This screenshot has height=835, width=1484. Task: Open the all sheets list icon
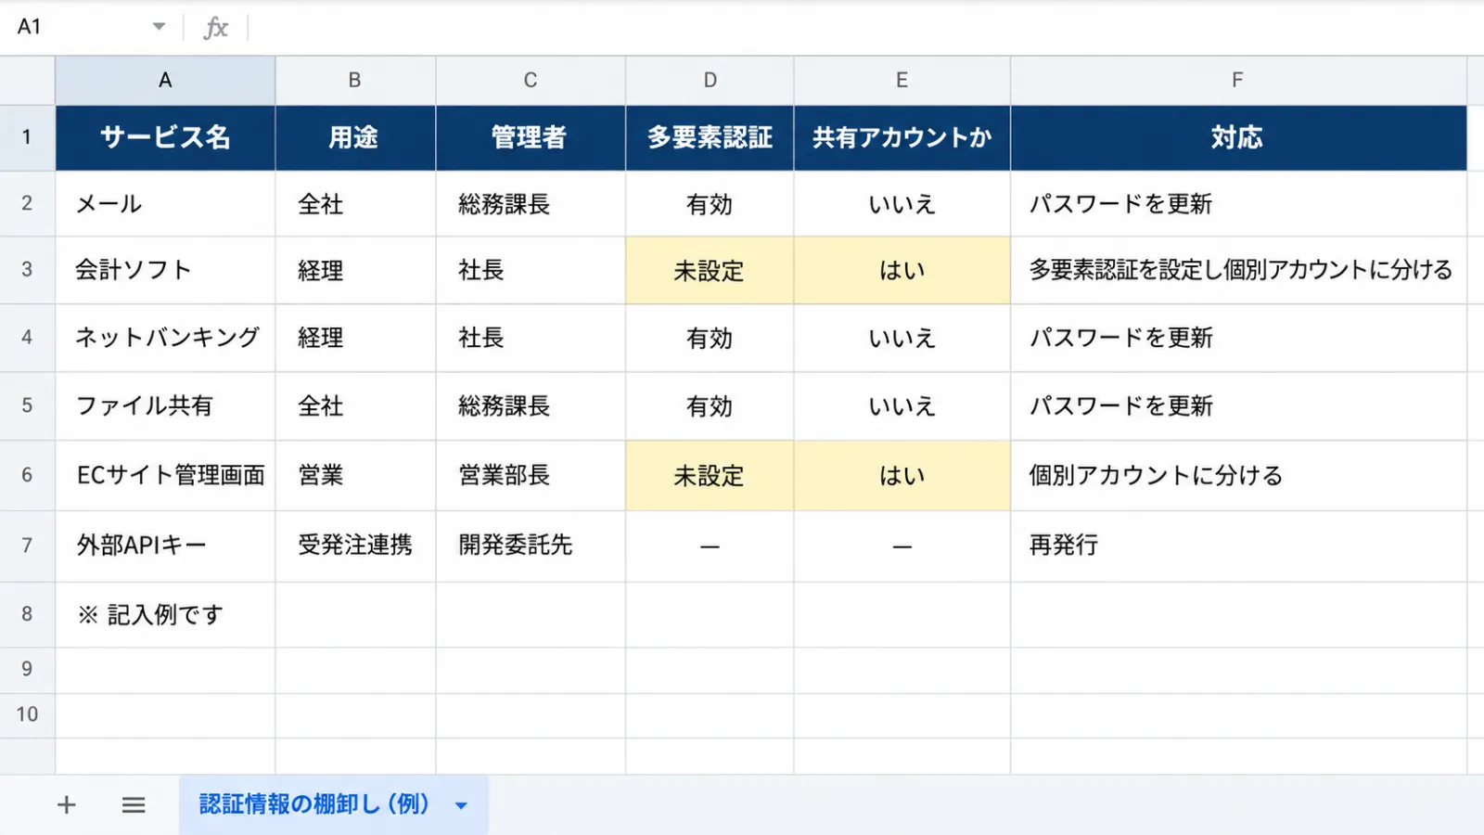point(134,804)
